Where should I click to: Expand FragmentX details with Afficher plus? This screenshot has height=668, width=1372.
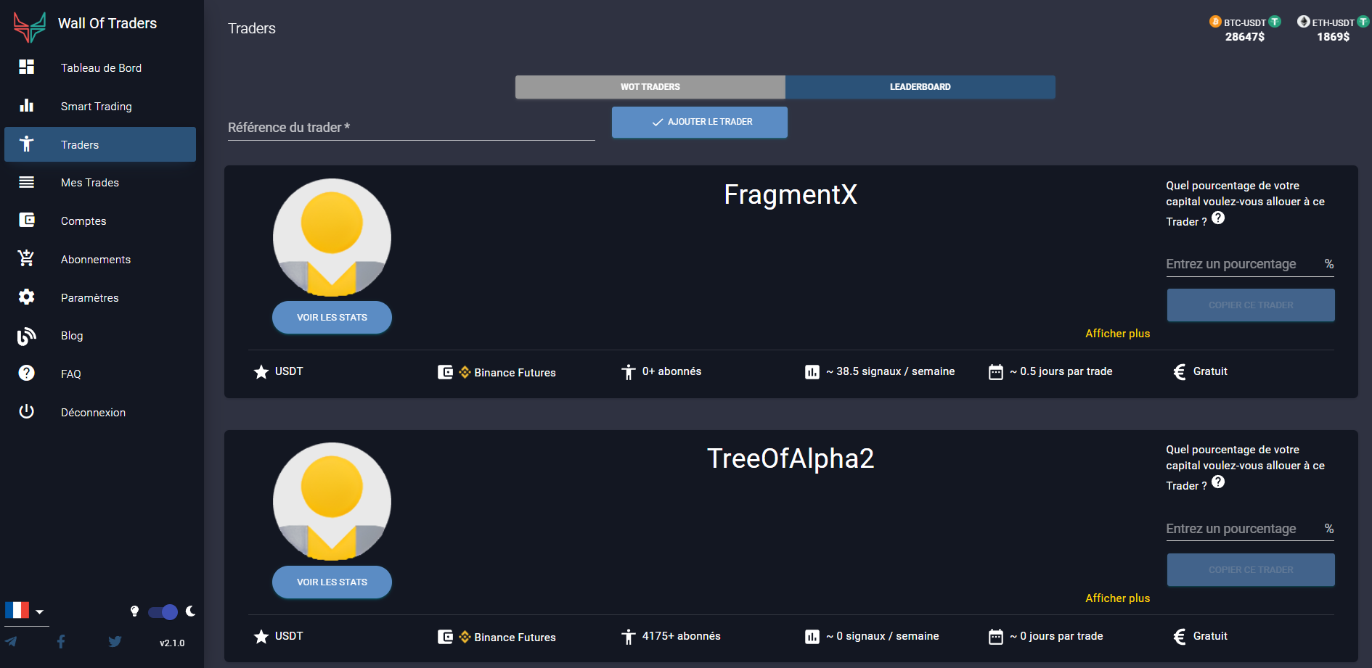point(1117,334)
